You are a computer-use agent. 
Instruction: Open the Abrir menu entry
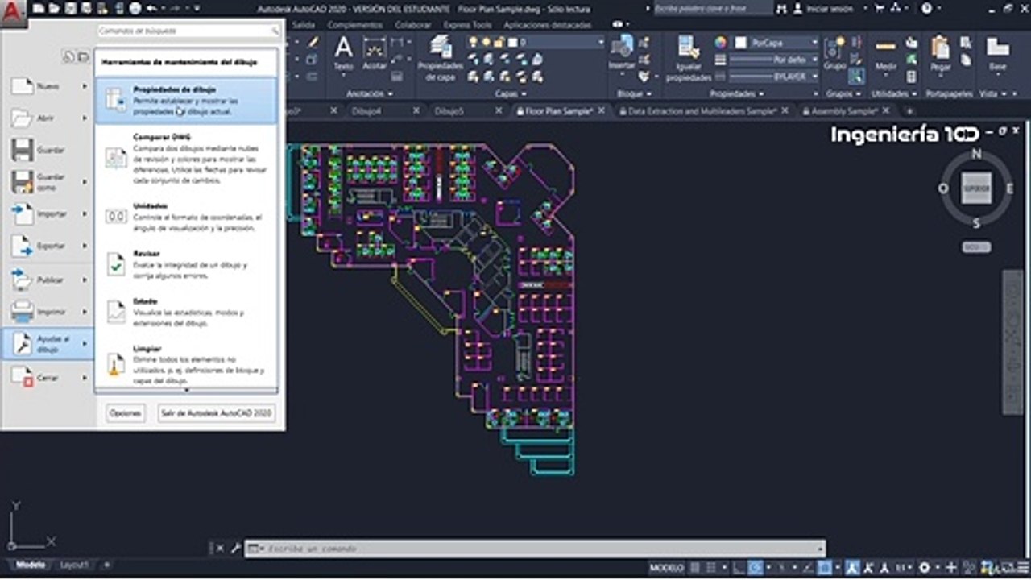[48, 118]
